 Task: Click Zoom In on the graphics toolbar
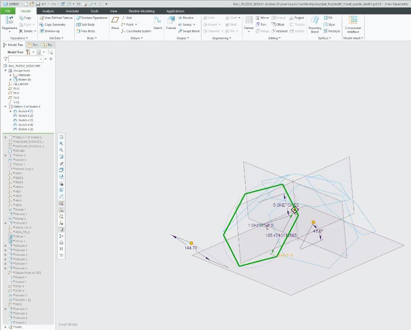coord(61,143)
